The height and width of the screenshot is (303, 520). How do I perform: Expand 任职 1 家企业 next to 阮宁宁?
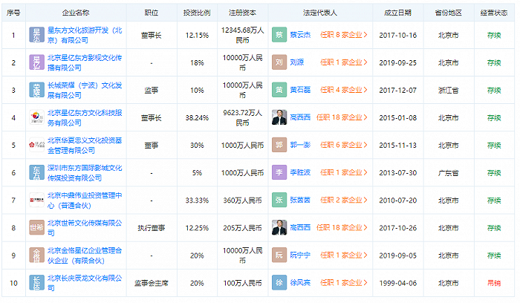[344, 255]
